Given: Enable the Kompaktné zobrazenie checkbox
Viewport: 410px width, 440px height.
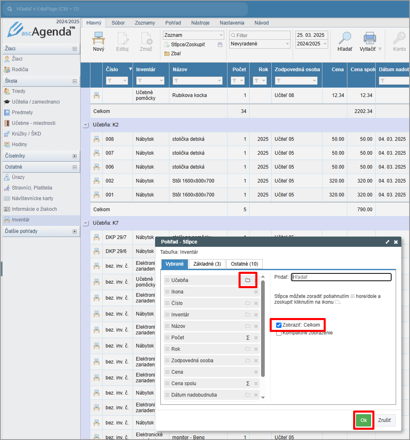Looking at the screenshot, I should coord(279,333).
